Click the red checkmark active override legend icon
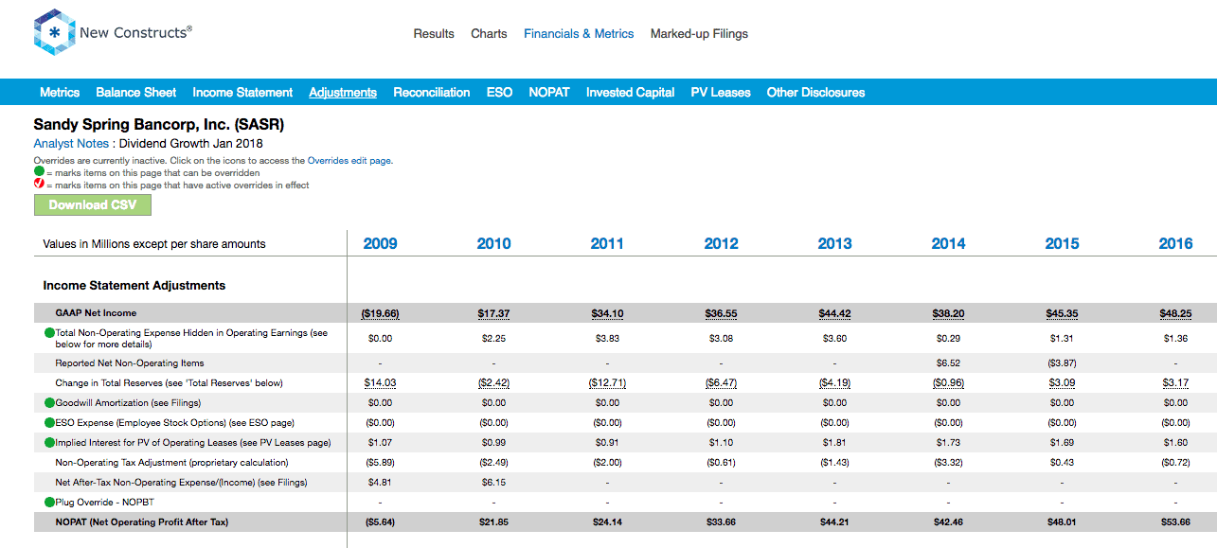The image size is (1217, 548). [39, 185]
